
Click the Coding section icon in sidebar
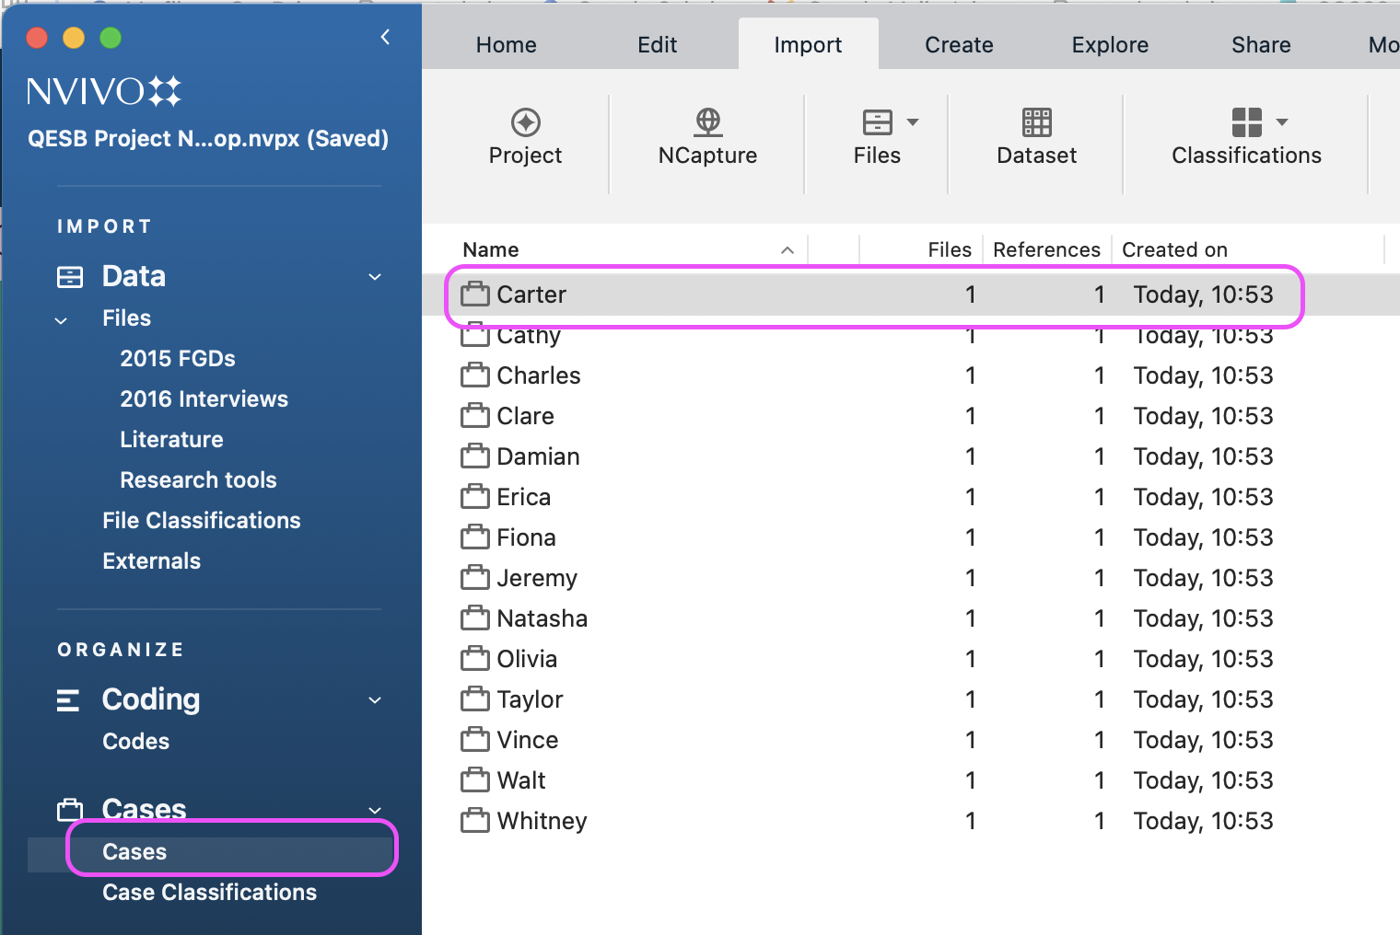tap(68, 700)
